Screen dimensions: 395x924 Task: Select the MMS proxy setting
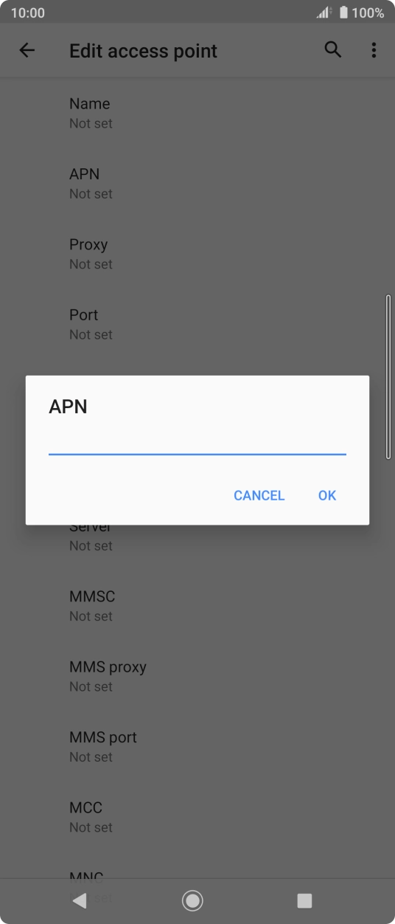(x=197, y=676)
